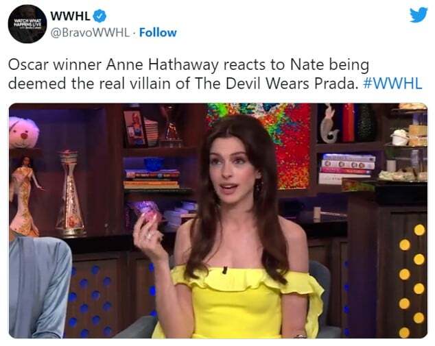Image resolution: width=435 pixels, height=346 pixels.
Task: Select the circular black account avatar
Action: tap(27, 24)
